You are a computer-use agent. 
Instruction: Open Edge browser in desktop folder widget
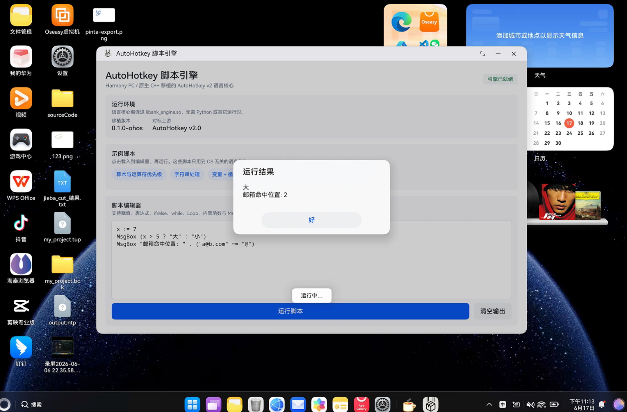click(401, 22)
